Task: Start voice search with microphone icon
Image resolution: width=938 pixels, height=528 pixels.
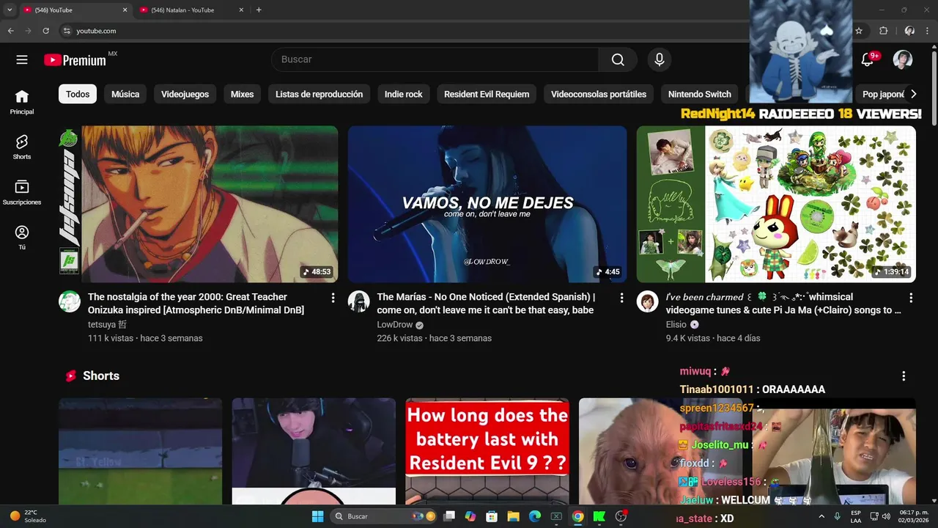Action: pyautogui.click(x=660, y=59)
